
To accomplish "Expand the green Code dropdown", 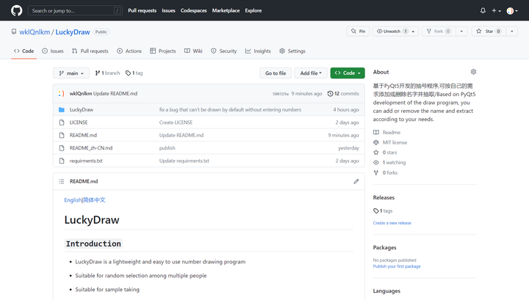I will click(347, 73).
